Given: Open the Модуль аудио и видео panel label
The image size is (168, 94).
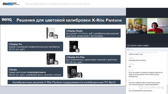Looking at the screenshot, I should pyautogui.click(x=139, y=45).
